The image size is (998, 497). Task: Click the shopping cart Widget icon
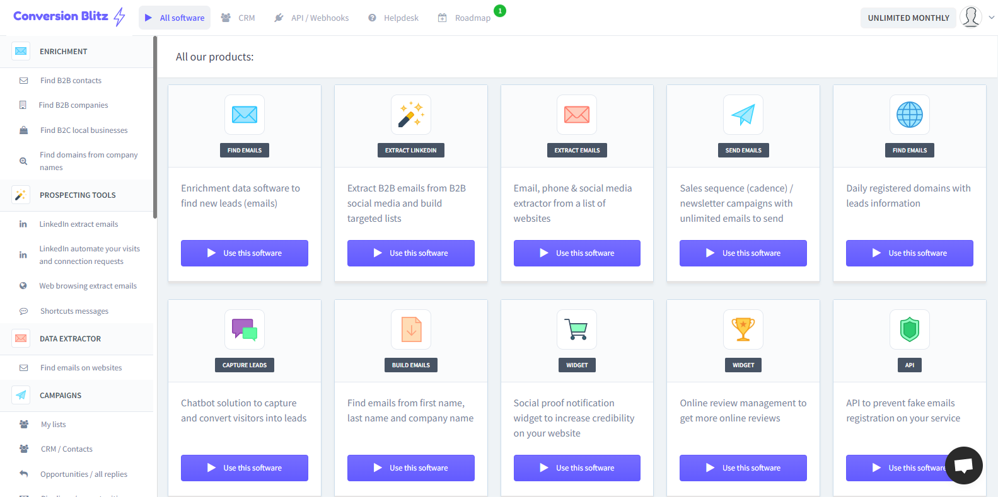(x=577, y=329)
